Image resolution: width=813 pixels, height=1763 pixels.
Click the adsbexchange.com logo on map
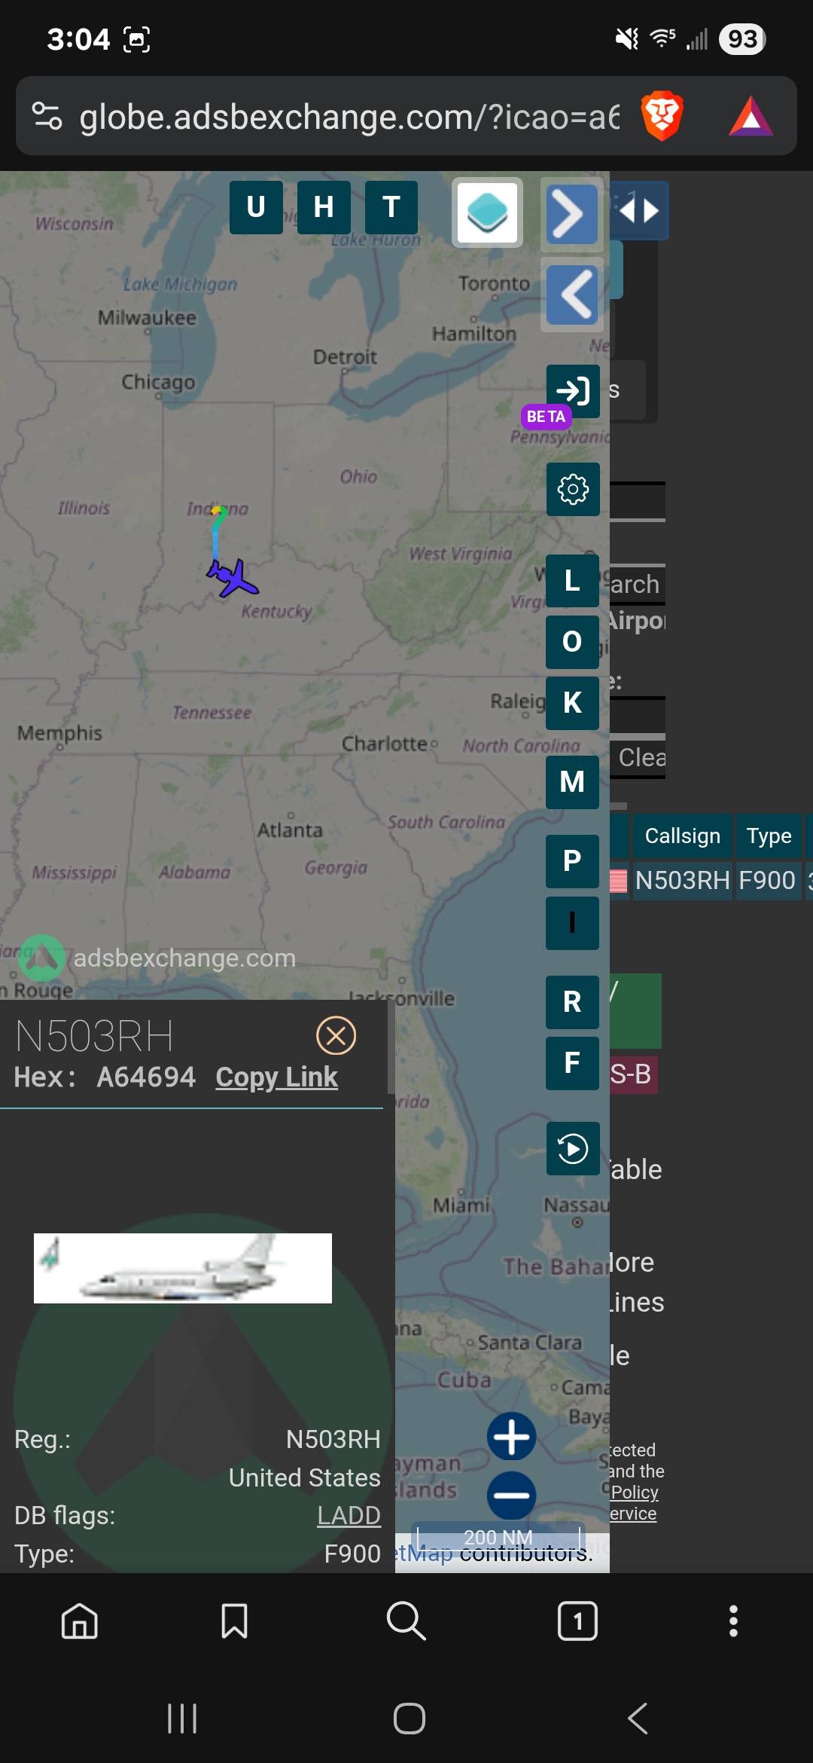click(x=157, y=958)
